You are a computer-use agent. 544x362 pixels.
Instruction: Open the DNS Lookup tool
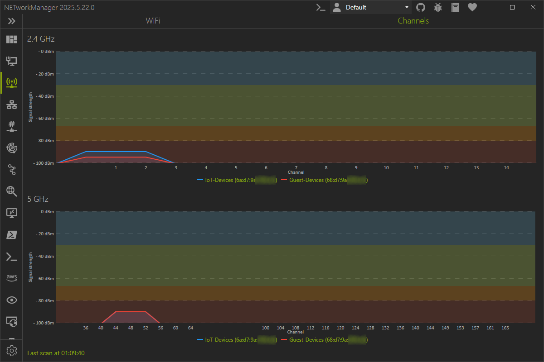[11, 191]
